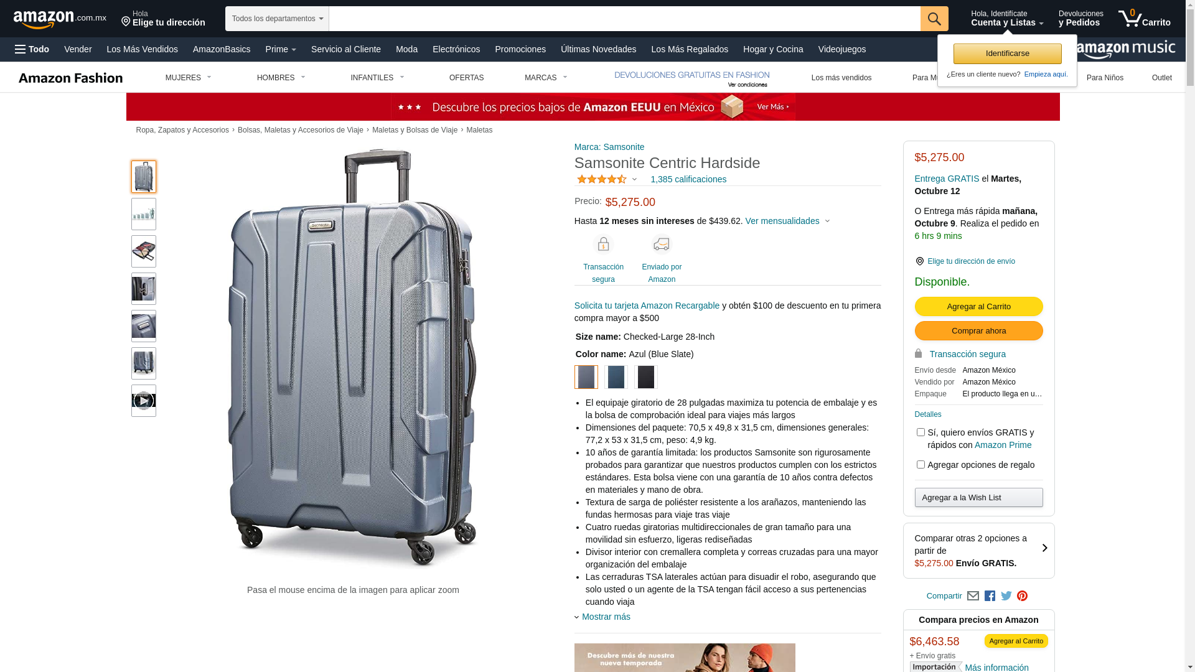This screenshot has height=672, width=1195.
Task: Click Comprar ahora button
Action: click(978, 330)
